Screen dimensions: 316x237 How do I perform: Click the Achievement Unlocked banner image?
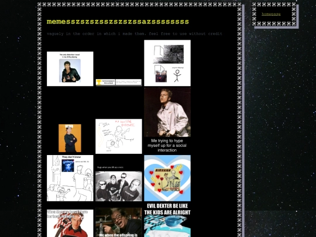119,83
